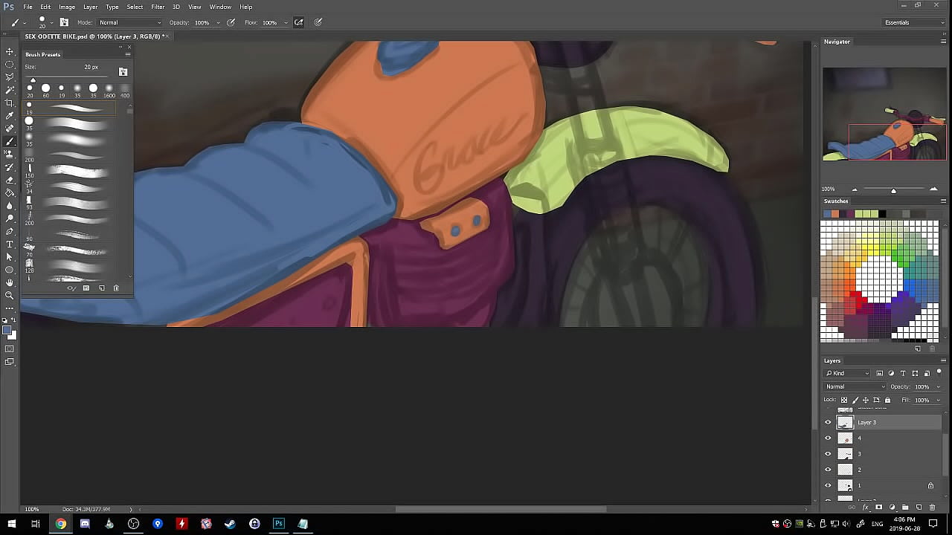Select the Move tool
The width and height of the screenshot is (952, 535).
coord(10,51)
